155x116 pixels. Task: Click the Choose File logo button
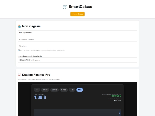[x=24, y=60]
